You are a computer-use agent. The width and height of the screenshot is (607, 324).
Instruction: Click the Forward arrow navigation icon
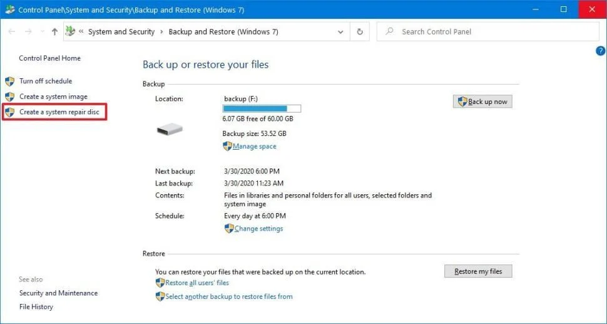coord(28,32)
